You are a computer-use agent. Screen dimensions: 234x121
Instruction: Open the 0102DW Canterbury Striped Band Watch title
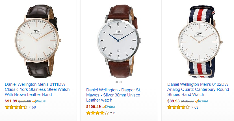click(198, 89)
